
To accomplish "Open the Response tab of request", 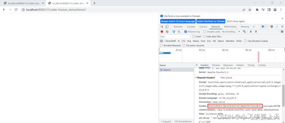I will pos(228,65).
